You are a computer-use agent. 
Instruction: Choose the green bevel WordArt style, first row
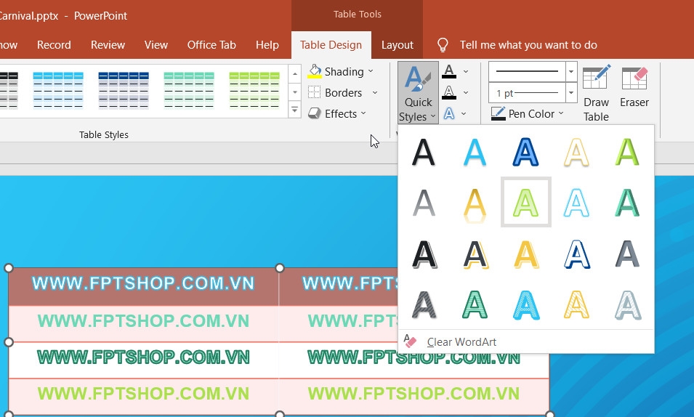click(627, 152)
